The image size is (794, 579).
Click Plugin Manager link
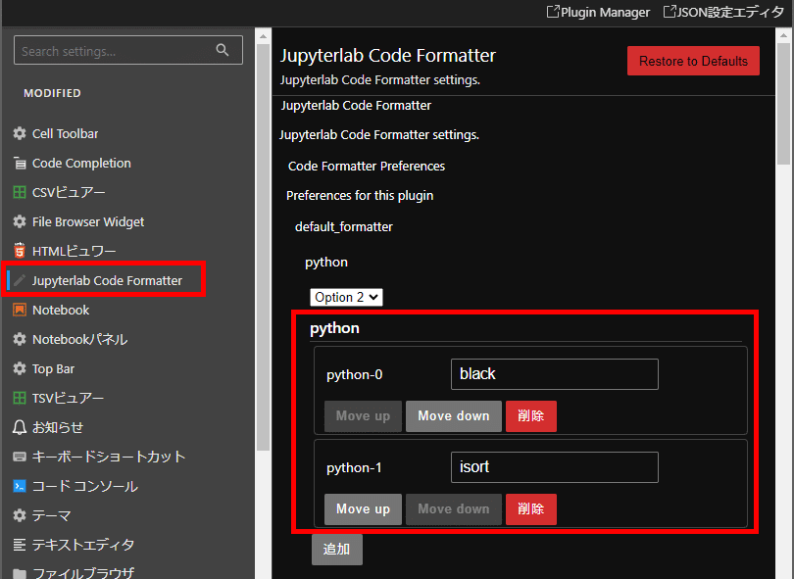tap(605, 12)
